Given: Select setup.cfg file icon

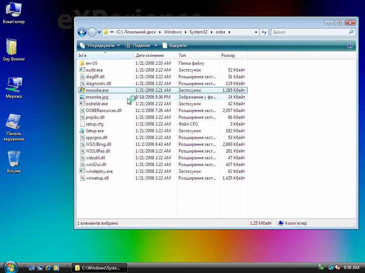Looking at the screenshot, I should click(82, 124).
